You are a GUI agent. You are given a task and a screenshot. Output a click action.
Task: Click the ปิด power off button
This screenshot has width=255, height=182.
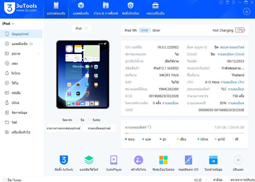[82, 120]
